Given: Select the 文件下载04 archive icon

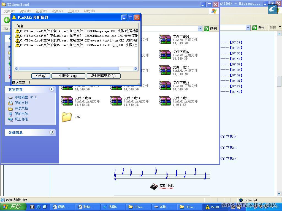Looking at the screenshot, I should [x=67, y=101].
